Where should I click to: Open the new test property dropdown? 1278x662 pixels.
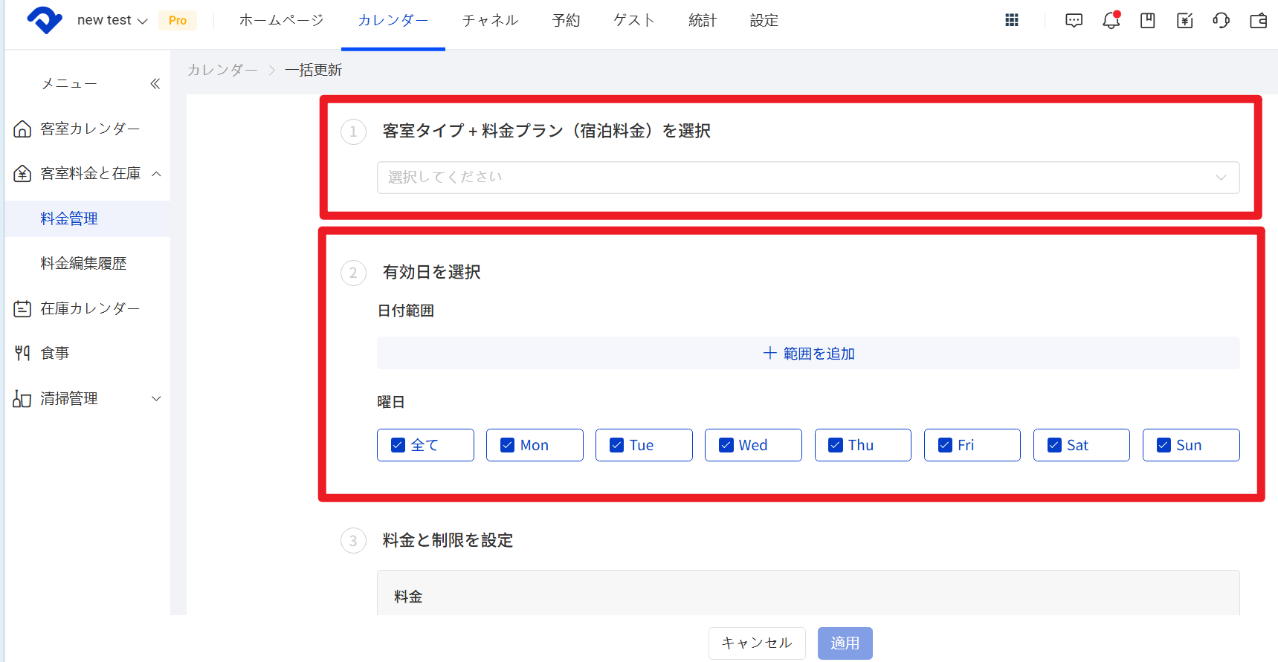pos(112,20)
